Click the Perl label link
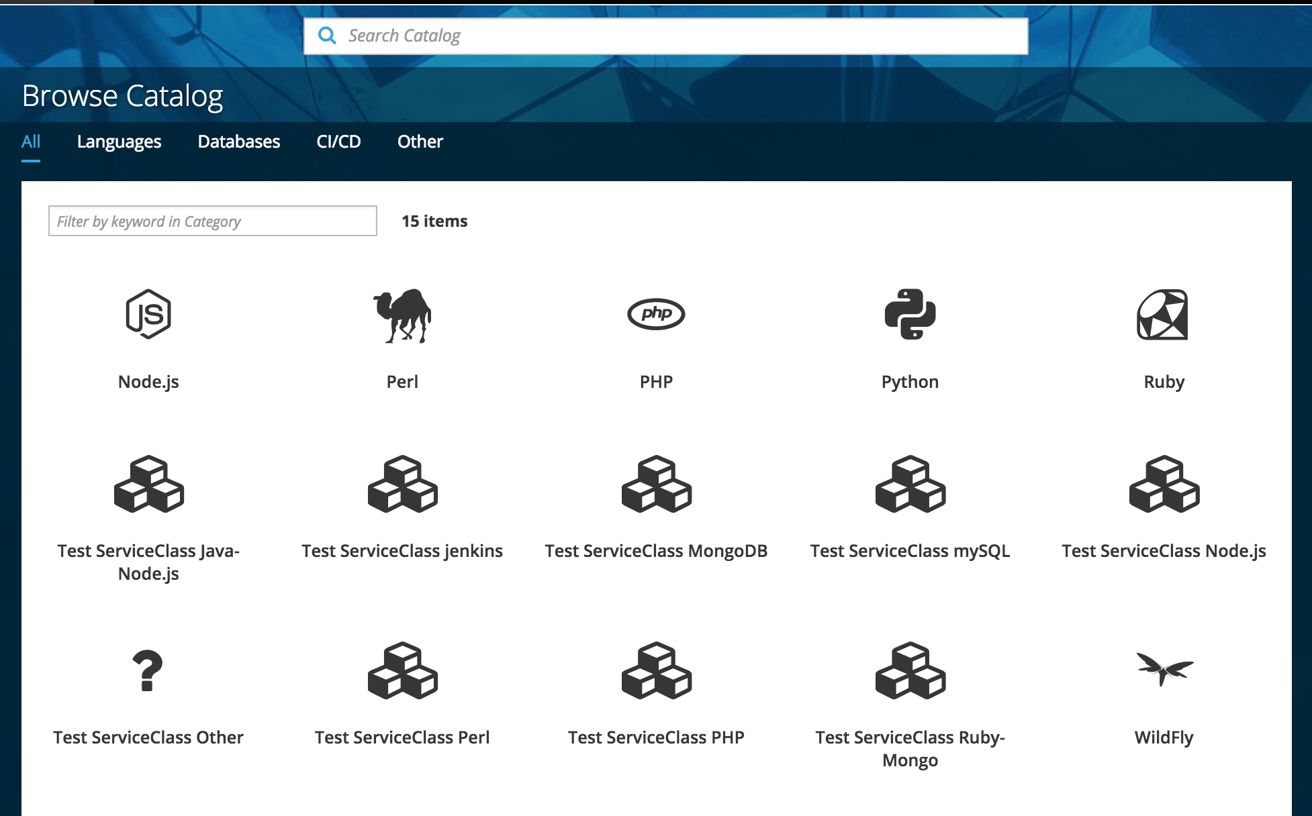 coord(402,382)
